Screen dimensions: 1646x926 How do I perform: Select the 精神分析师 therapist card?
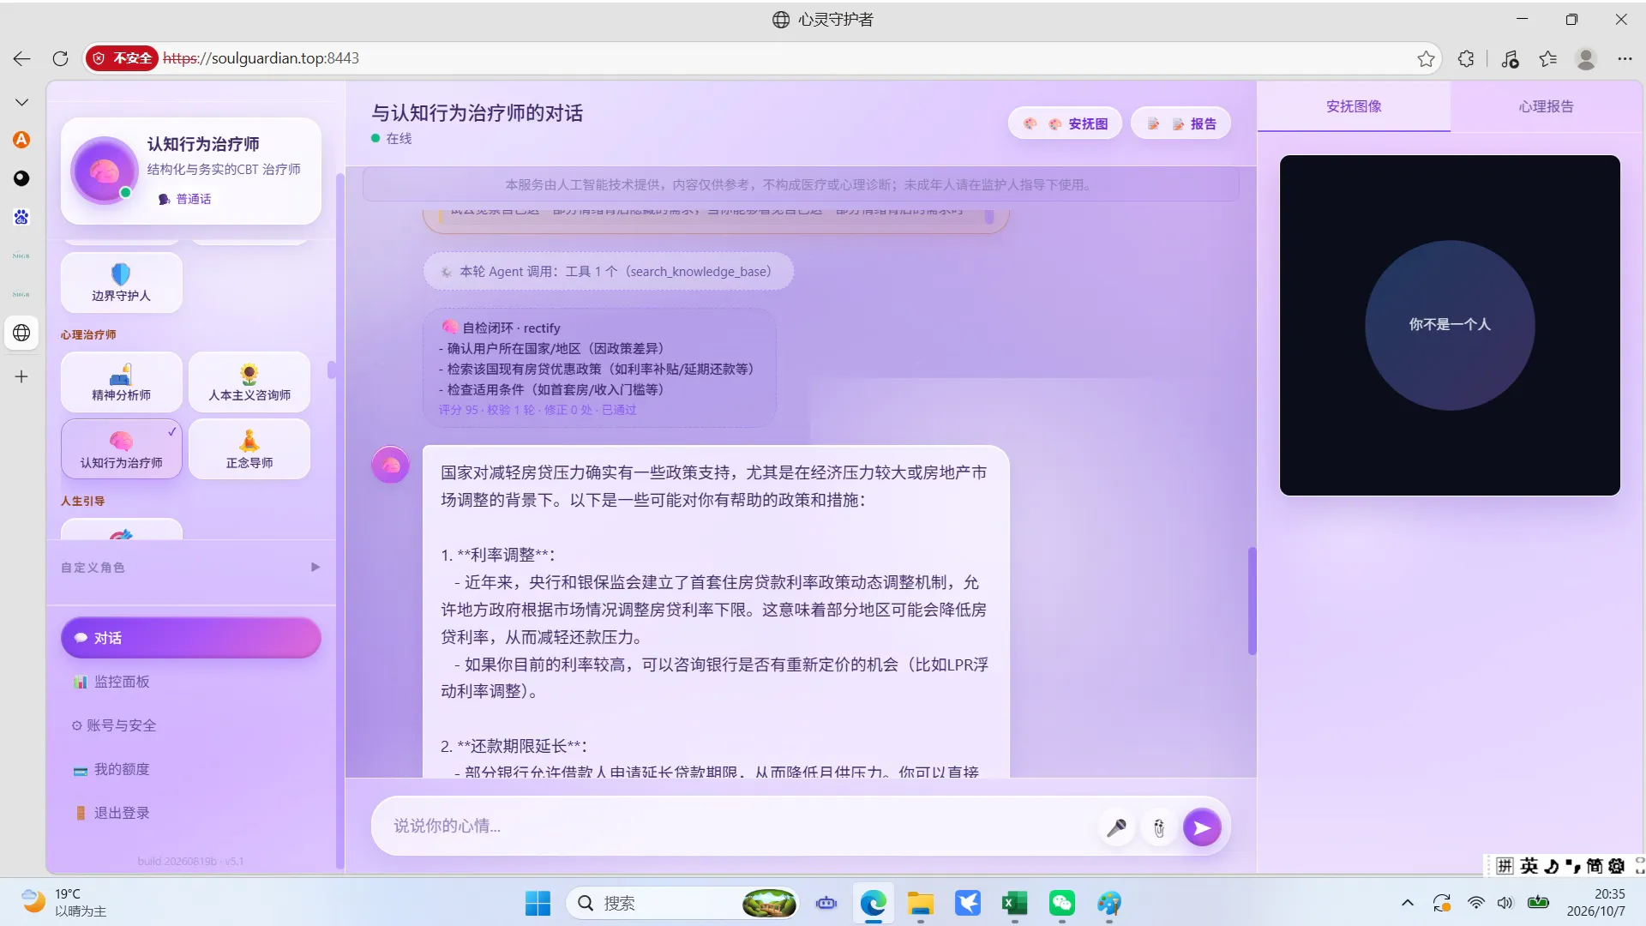(121, 382)
